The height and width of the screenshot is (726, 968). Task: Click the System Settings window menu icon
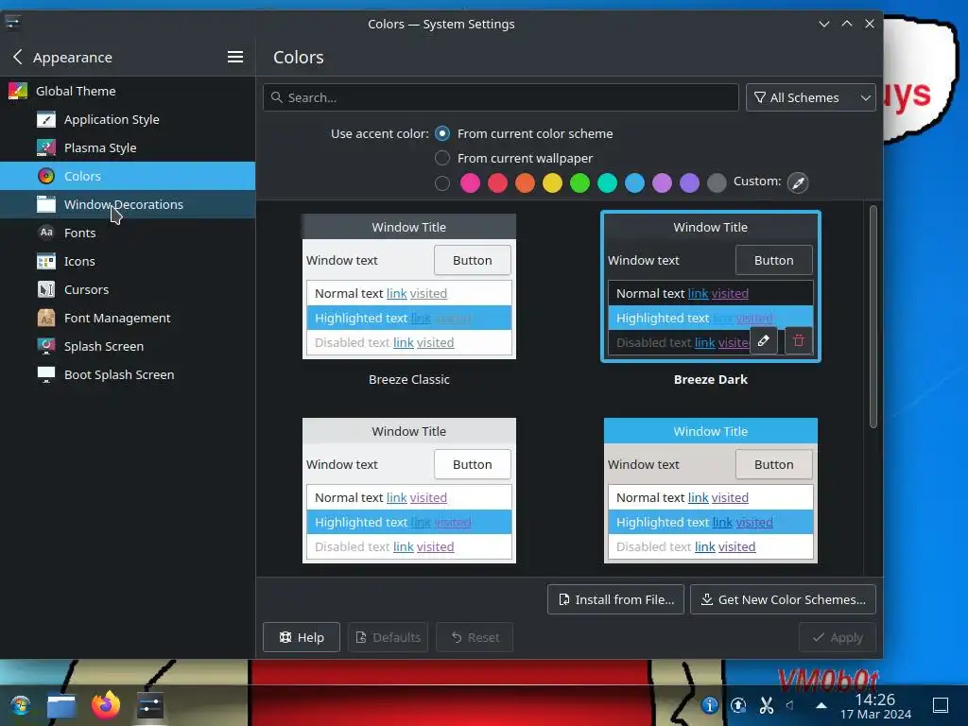pos(12,23)
